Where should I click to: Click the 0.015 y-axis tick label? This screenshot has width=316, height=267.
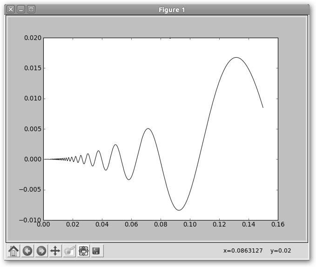point(32,68)
